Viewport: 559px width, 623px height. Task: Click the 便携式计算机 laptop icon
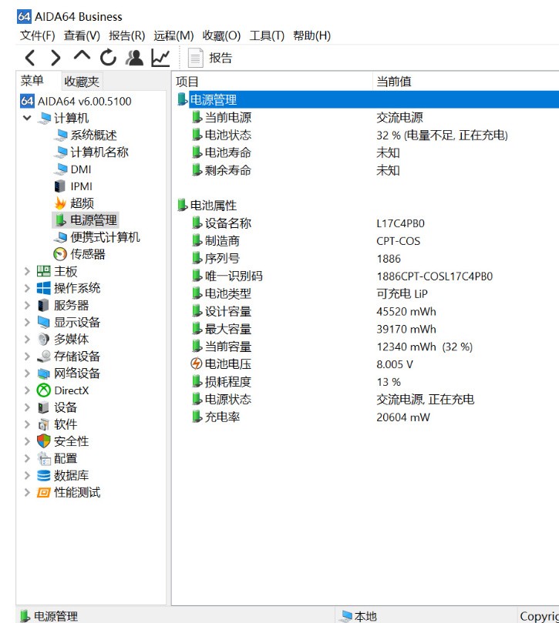[x=60, y=237]
